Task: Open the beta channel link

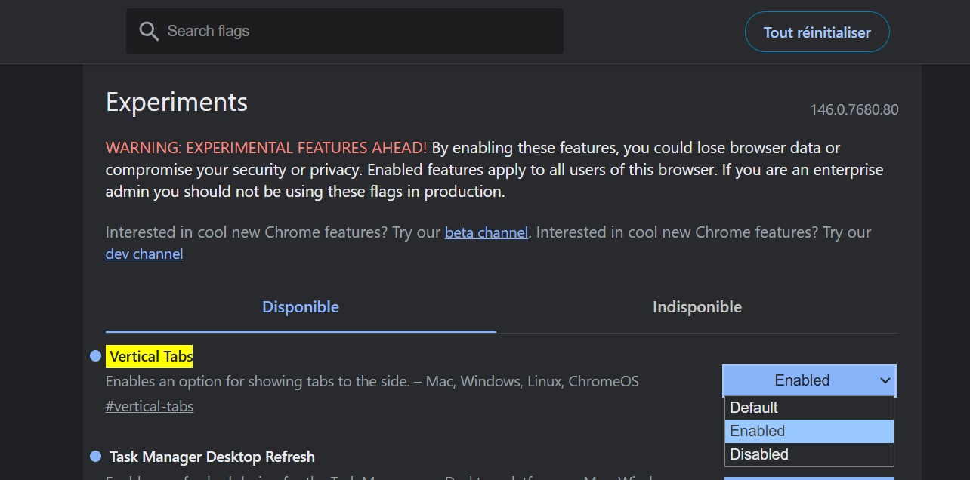Action: coord(486,232)
